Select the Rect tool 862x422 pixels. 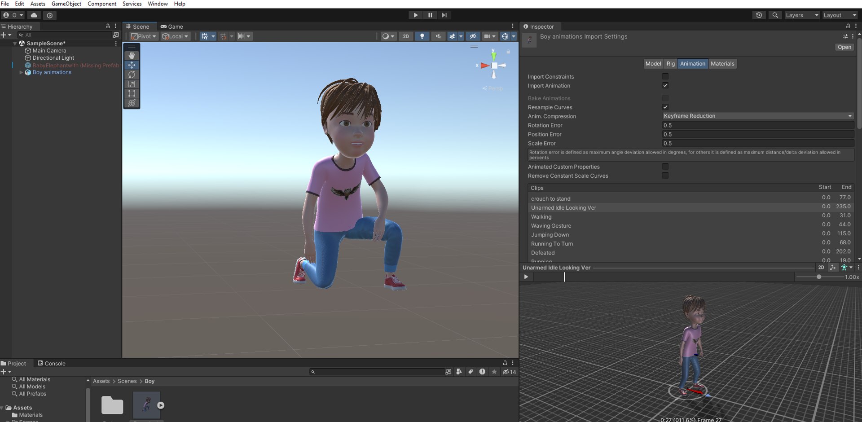click(x=132, y=93)
